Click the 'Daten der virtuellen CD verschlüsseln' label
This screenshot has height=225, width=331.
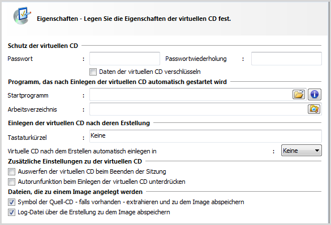click(150, 72)
